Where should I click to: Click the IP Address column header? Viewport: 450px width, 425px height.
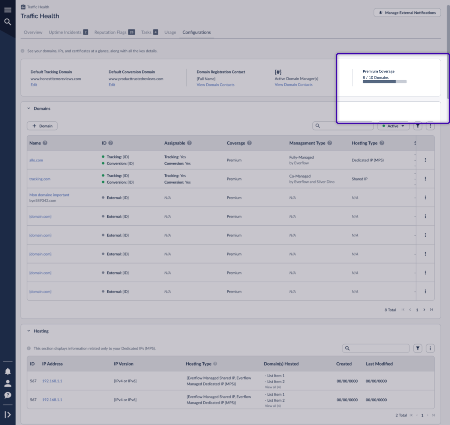pyautogui.click(x=52, y=364)
